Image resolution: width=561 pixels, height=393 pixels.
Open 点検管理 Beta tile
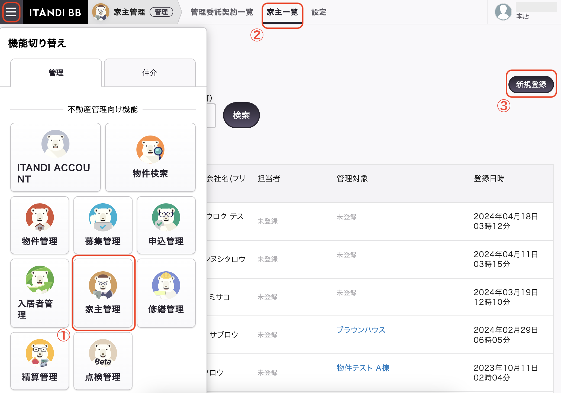[x=103, y=361]
